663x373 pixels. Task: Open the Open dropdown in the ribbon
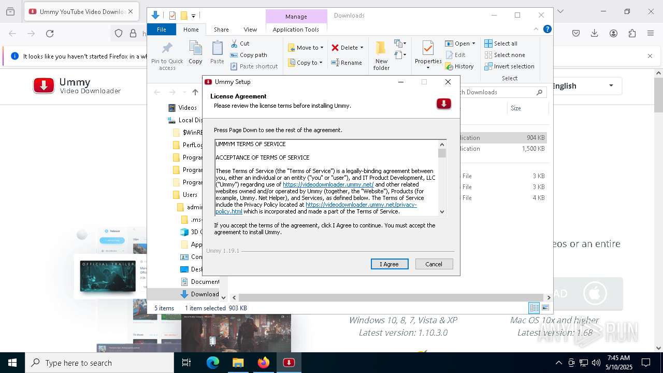tap(460, 44)
